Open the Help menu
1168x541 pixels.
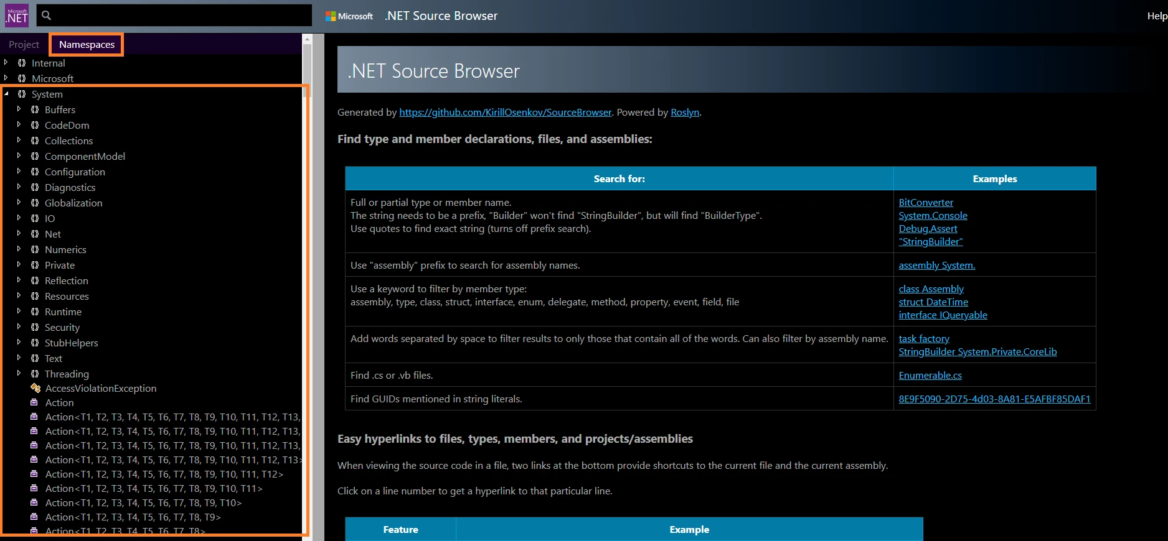1157,16
